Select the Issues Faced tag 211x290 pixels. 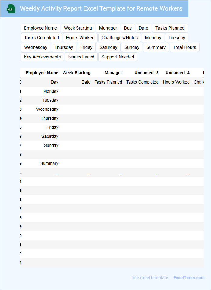pos(81,57)
